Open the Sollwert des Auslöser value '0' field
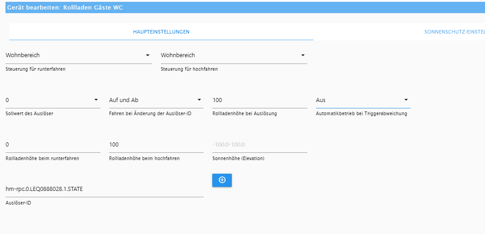The width and height of the screenshot is (485, 234). pyautogui.click(x=53, y=100)
